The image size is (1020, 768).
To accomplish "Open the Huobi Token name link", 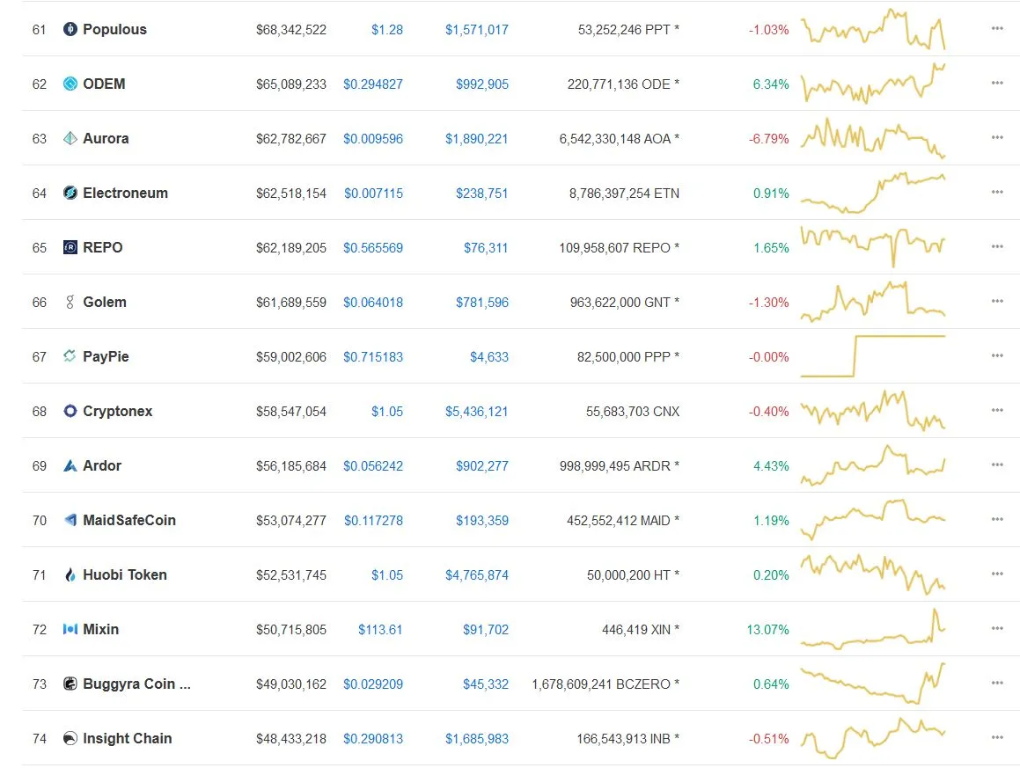I will click(x=125, y=574).
